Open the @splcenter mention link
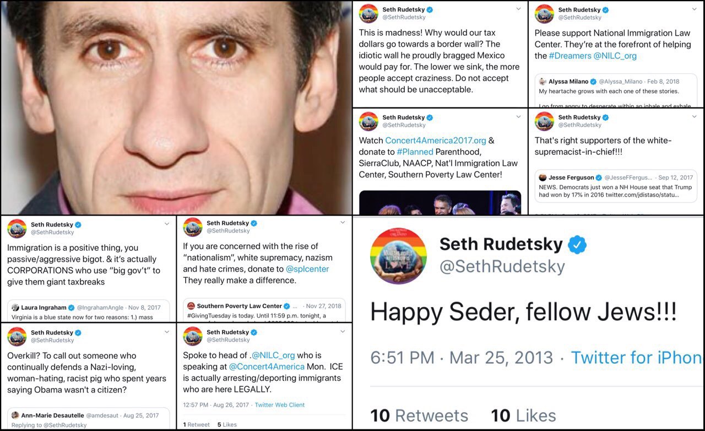This screenshot has height=431, width=705. [x=308, y=269]
